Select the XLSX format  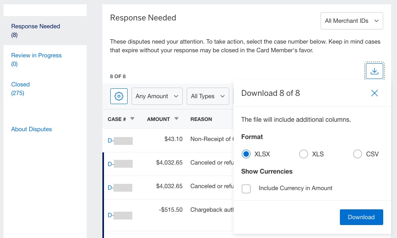[246, 154]
